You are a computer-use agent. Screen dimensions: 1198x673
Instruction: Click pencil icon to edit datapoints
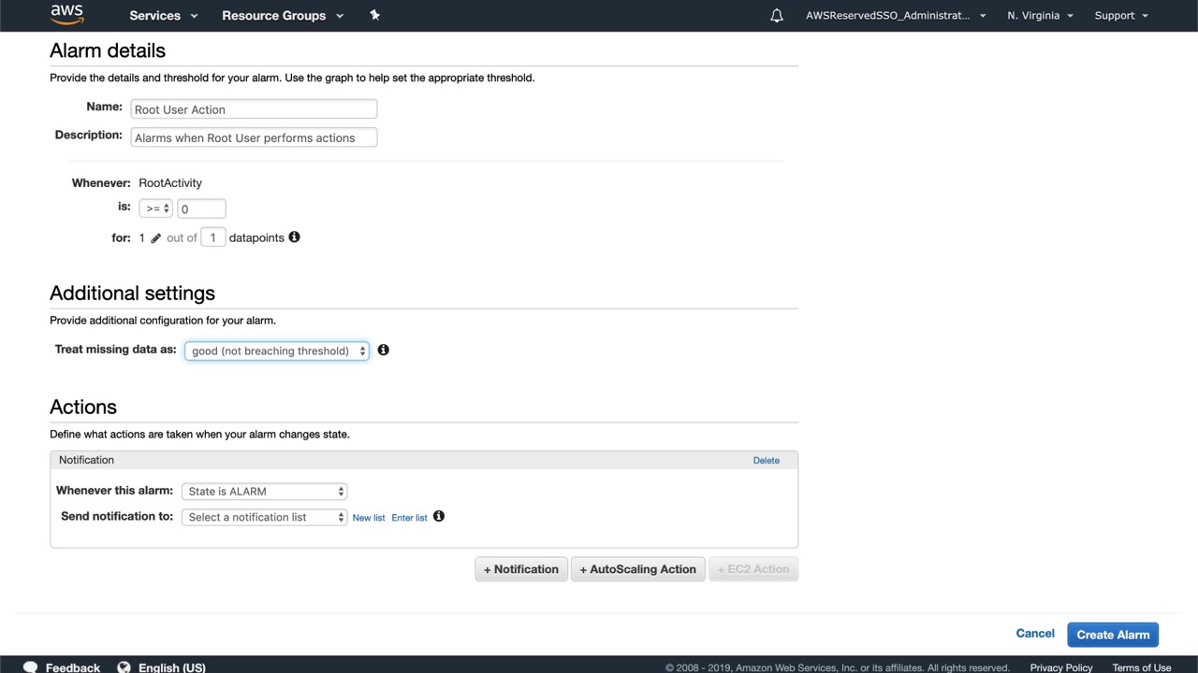tap(155, 238)
